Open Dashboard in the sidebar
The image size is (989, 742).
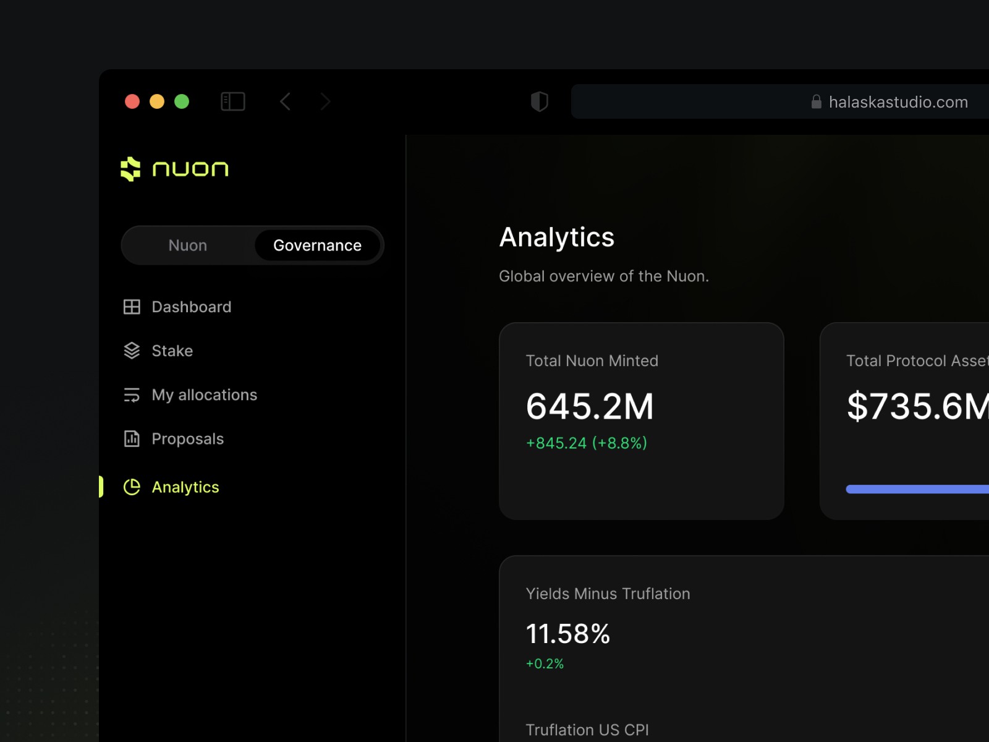[177, 307]
